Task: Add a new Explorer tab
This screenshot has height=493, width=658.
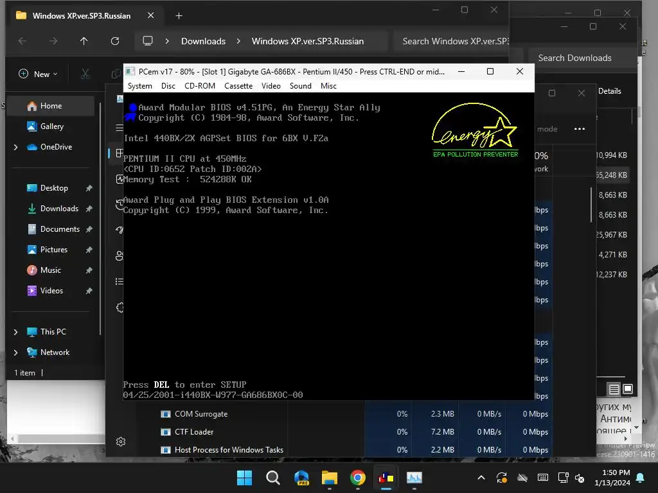Action: click(x=179, y=16)
